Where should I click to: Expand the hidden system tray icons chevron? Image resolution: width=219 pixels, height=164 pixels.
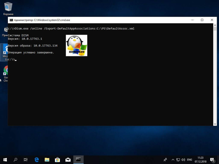click(173, 160)
